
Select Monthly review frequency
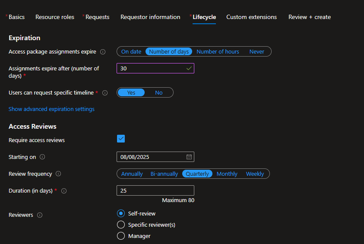[x=227, y=174]
